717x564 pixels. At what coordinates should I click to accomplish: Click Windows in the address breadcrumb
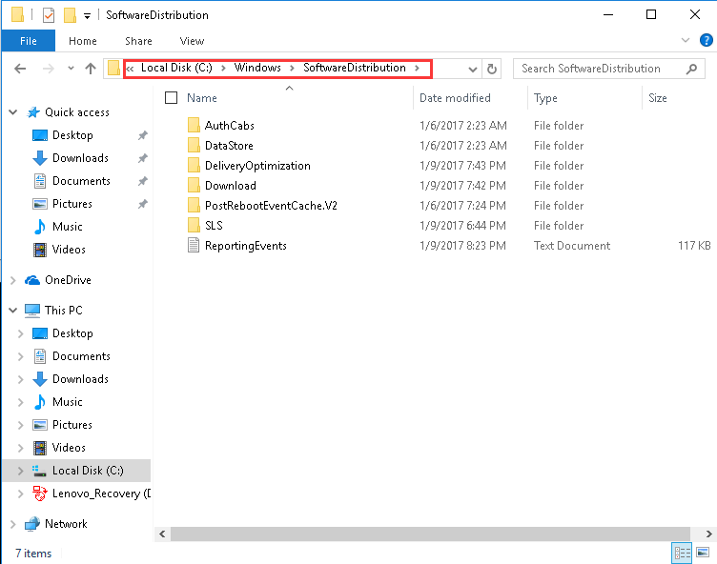[x=257, y=68]
